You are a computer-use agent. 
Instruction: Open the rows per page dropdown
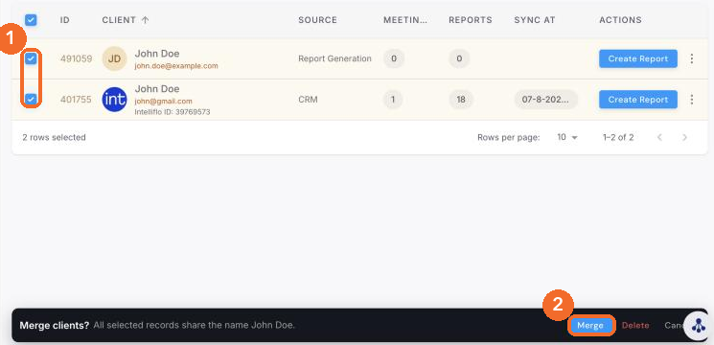(x=567, y=137)
